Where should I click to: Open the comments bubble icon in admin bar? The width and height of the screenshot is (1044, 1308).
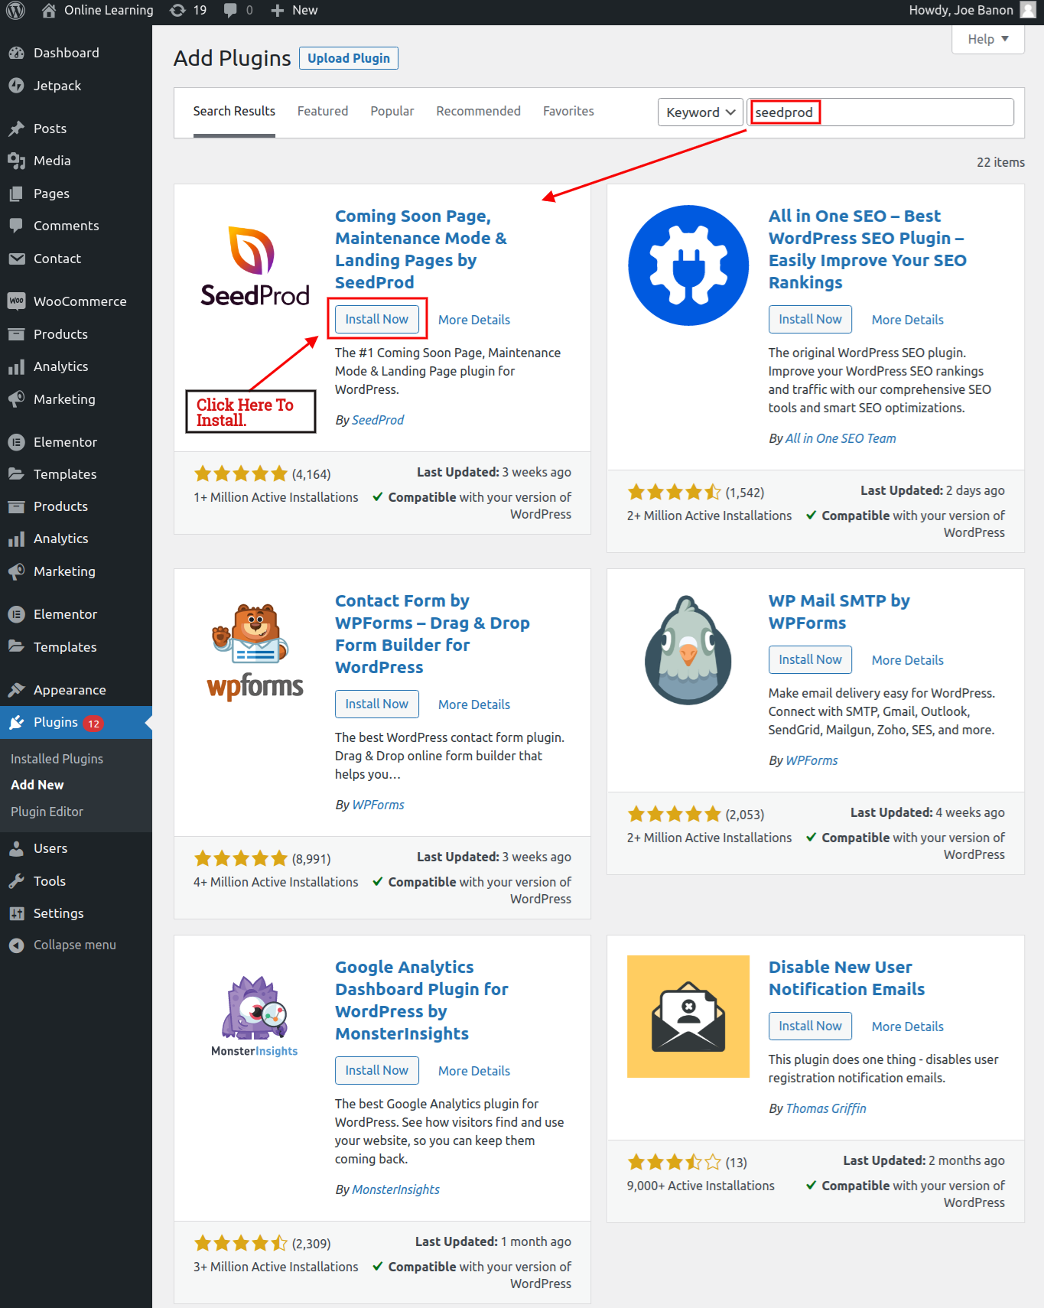(230, 11)
